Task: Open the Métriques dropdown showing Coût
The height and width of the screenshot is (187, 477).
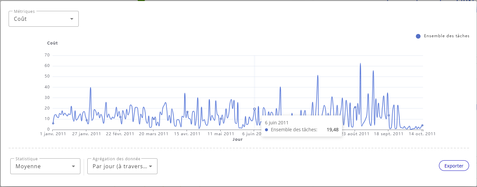Action: coord(40,19)
